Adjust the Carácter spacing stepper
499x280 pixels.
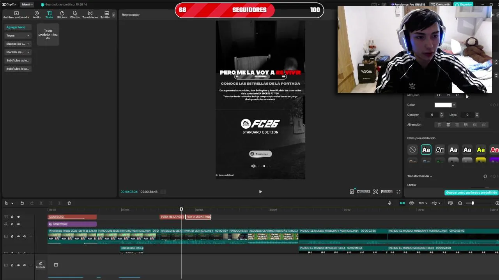(x=441, y=115)
